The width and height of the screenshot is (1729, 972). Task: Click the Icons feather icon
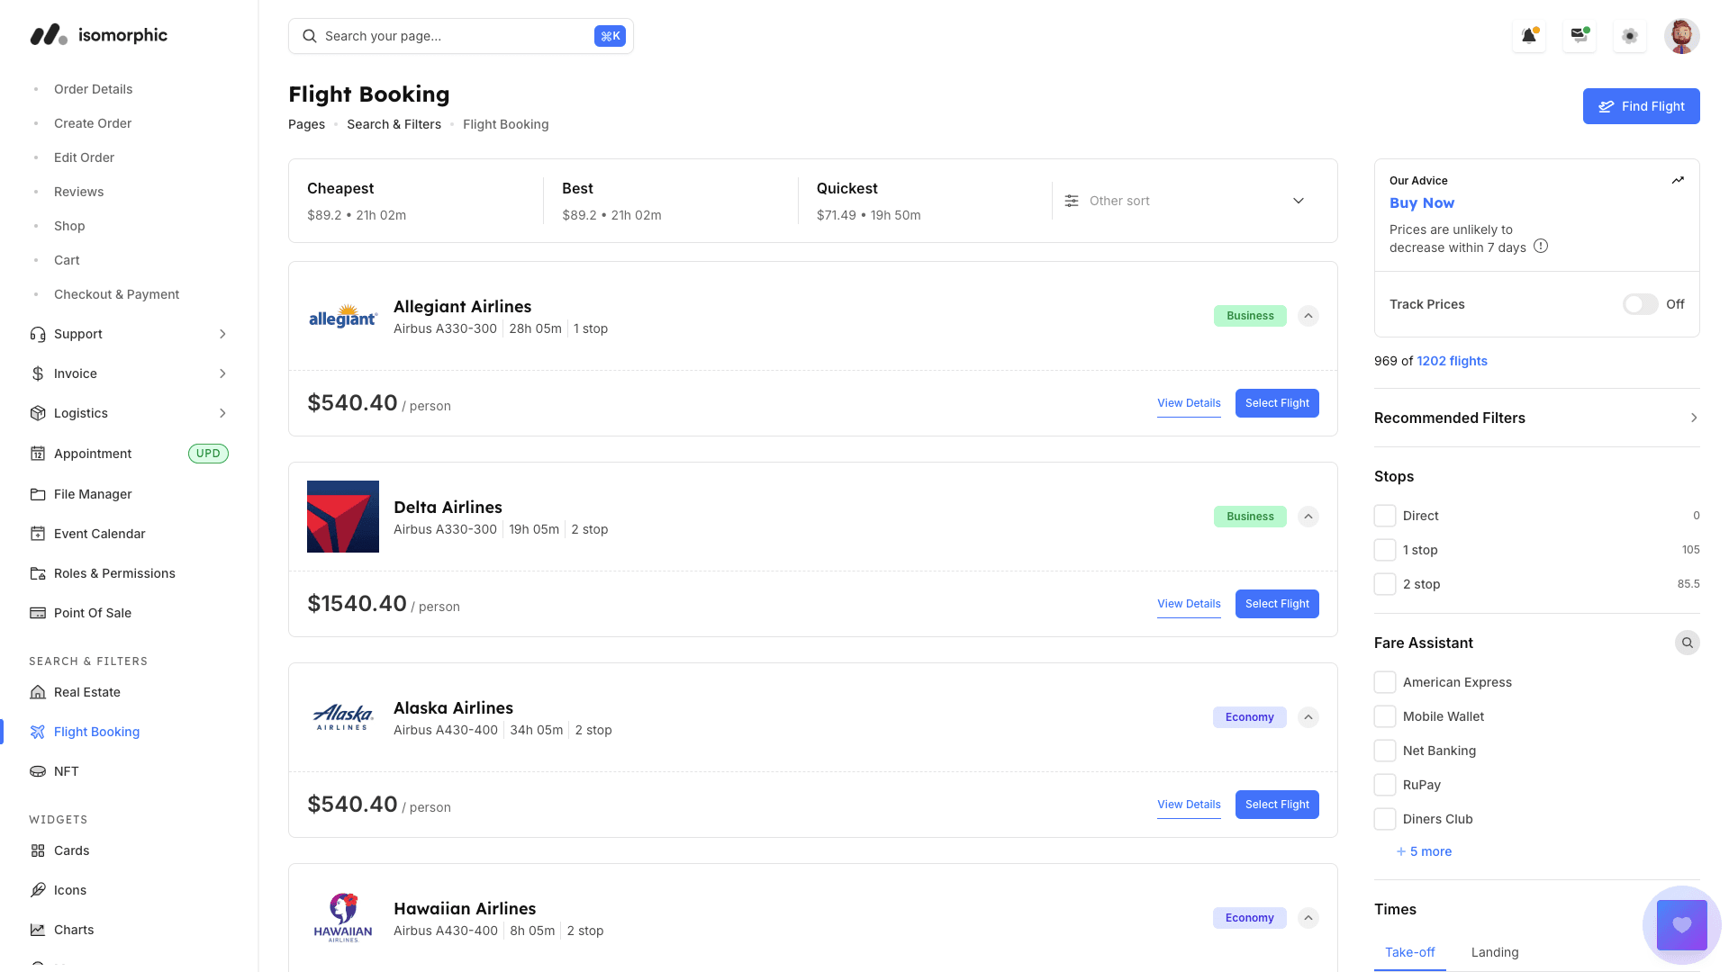pyautogui.click(x=38, y=890)
